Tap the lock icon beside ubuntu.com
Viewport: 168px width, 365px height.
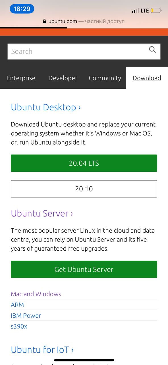tap(44, 21)
